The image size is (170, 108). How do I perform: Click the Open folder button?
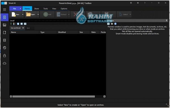pyautogui.click(x=31, y=14)
